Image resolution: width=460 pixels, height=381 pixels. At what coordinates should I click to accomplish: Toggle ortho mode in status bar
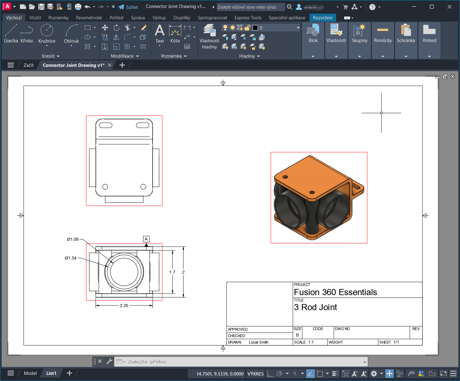coord(270,374)
